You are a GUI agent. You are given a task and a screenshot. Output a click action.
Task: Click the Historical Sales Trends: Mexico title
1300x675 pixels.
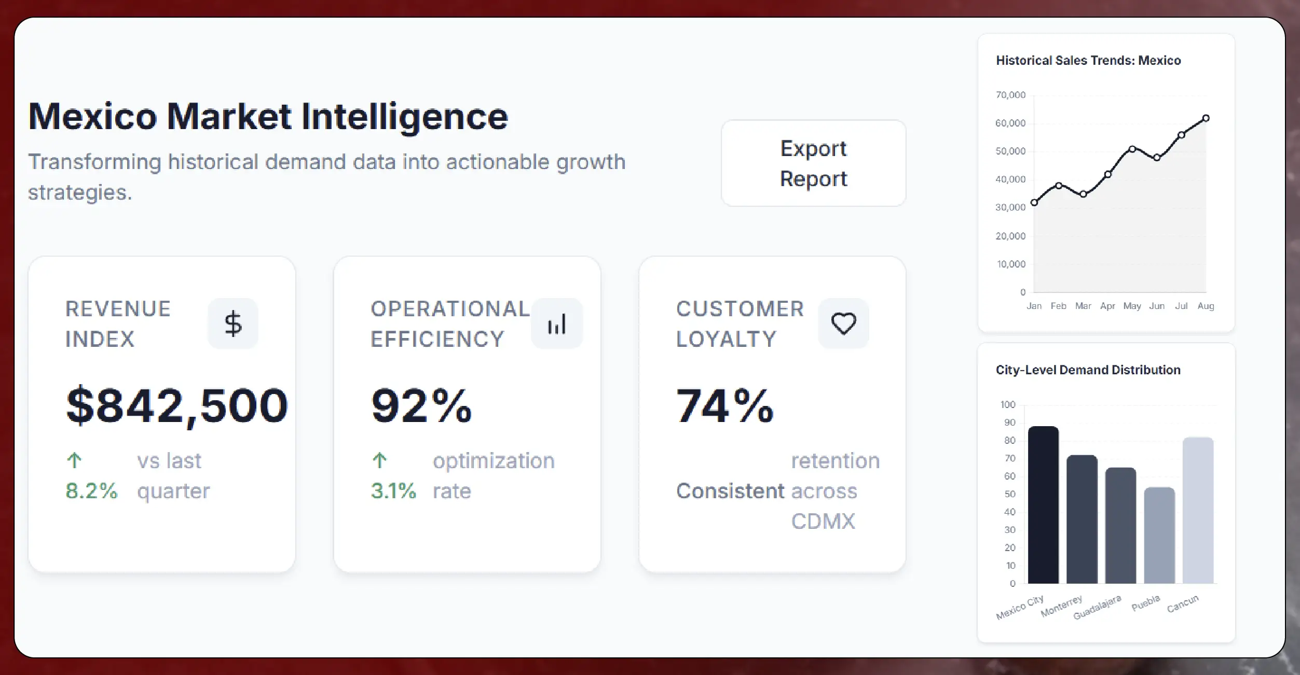tap(1088, 61)
